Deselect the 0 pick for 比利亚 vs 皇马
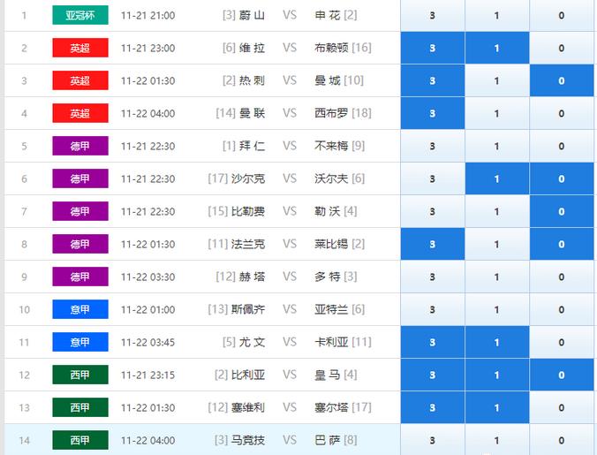Screen dimensions: 597x455 coord(562,375)
